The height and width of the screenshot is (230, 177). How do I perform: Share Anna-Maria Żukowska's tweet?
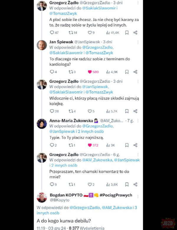coord(135,145)
